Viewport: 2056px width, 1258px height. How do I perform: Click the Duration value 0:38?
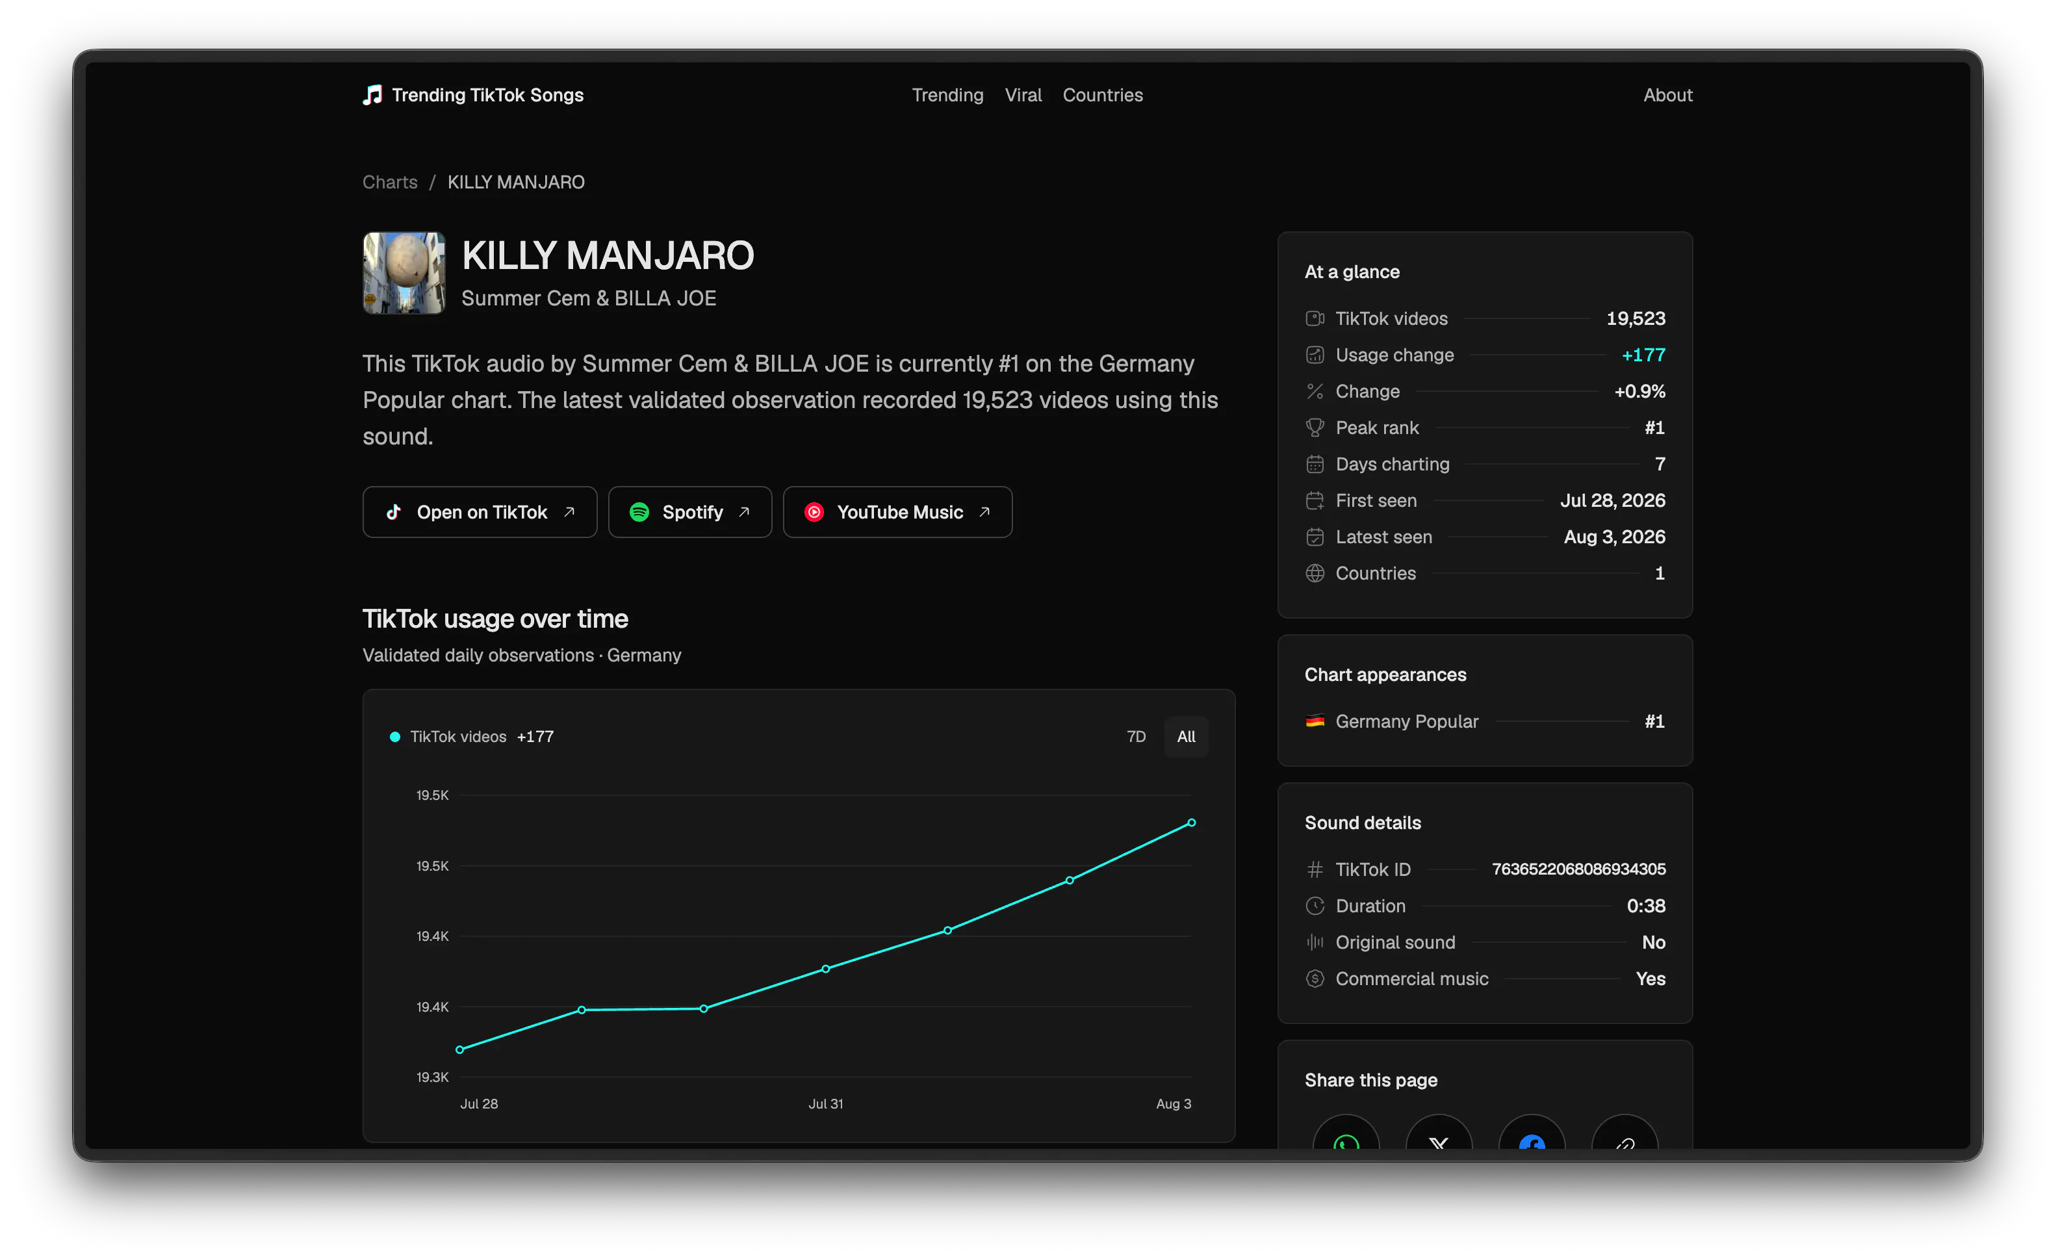(x=1645, y=906)
